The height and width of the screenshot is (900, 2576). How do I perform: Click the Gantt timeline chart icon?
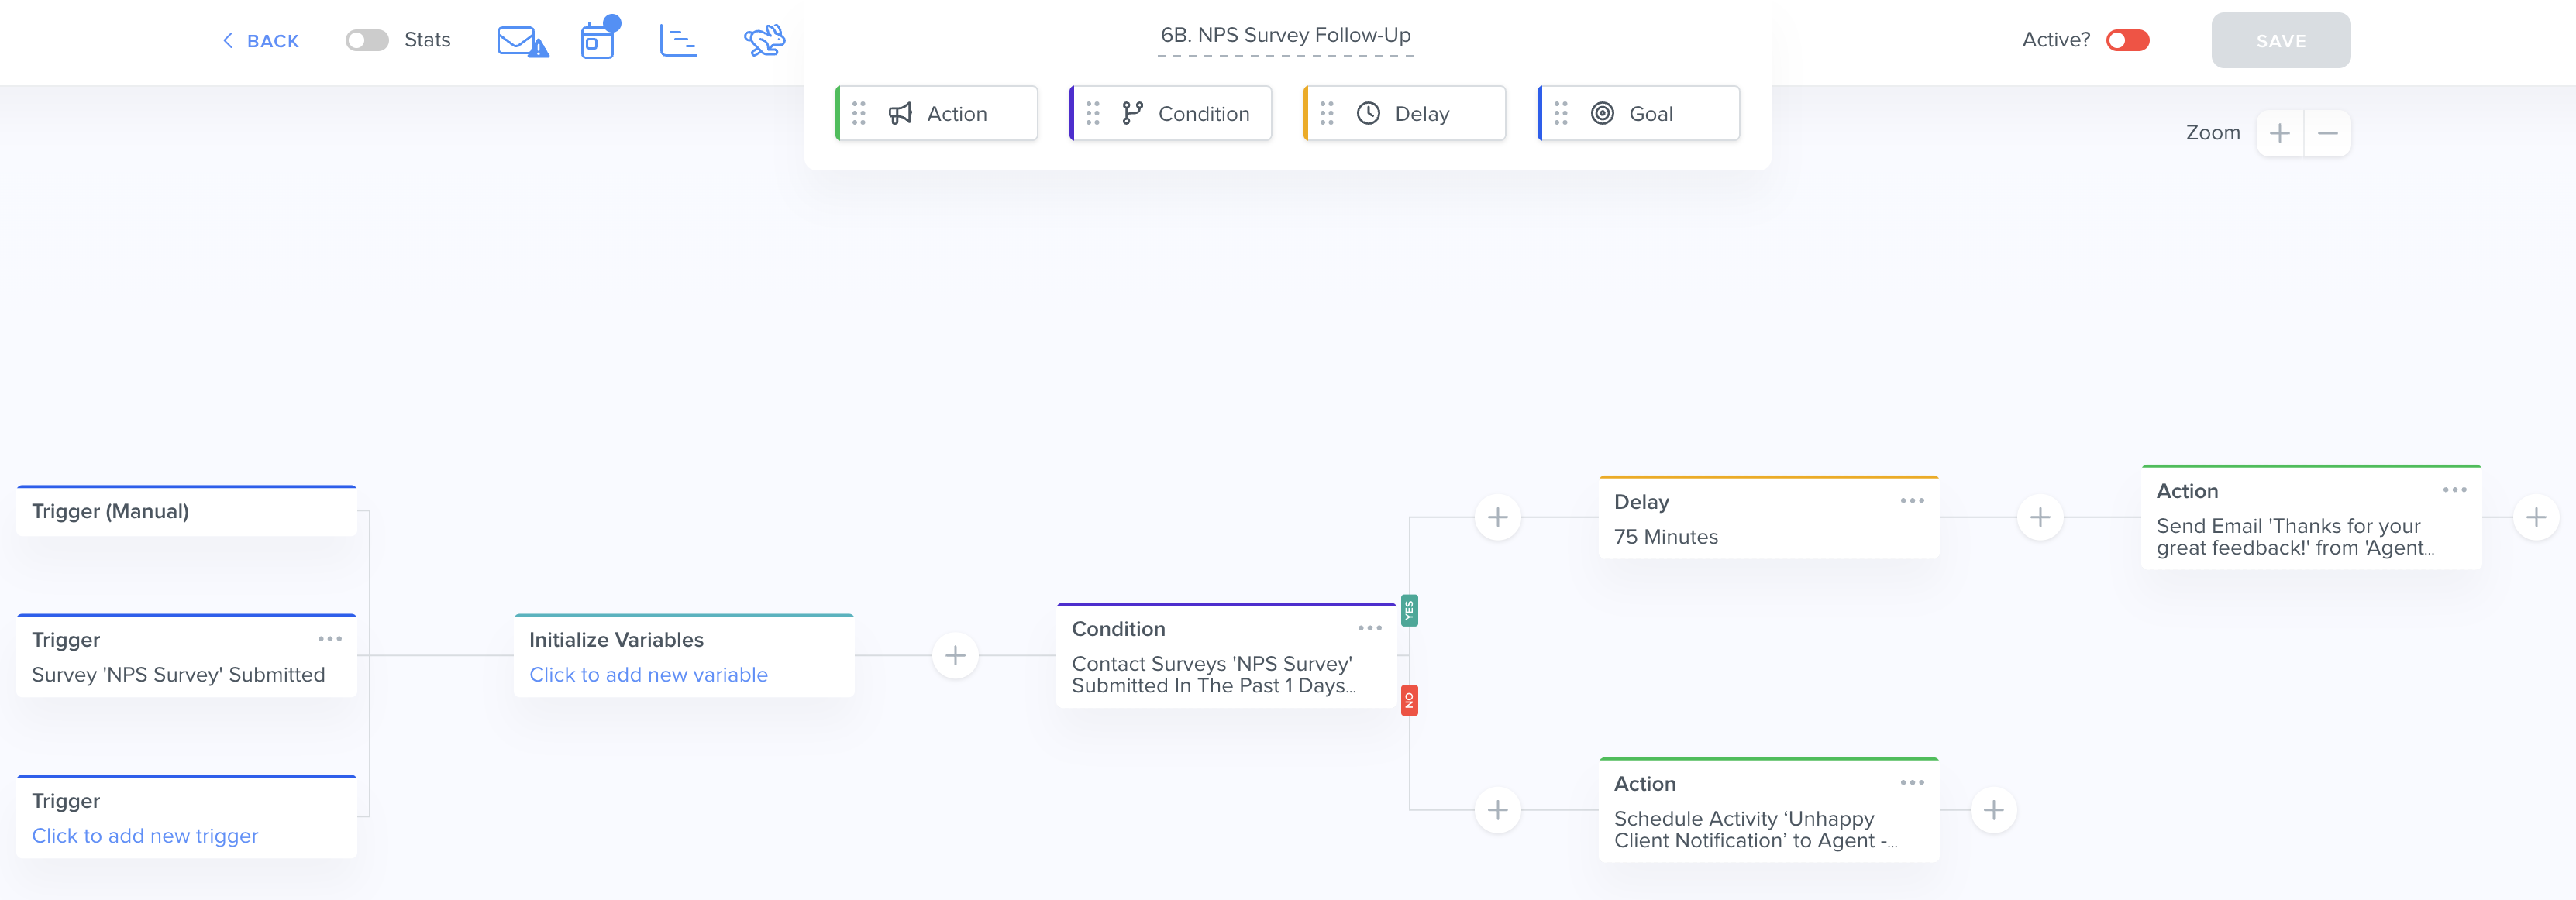(x=678, y=41)
